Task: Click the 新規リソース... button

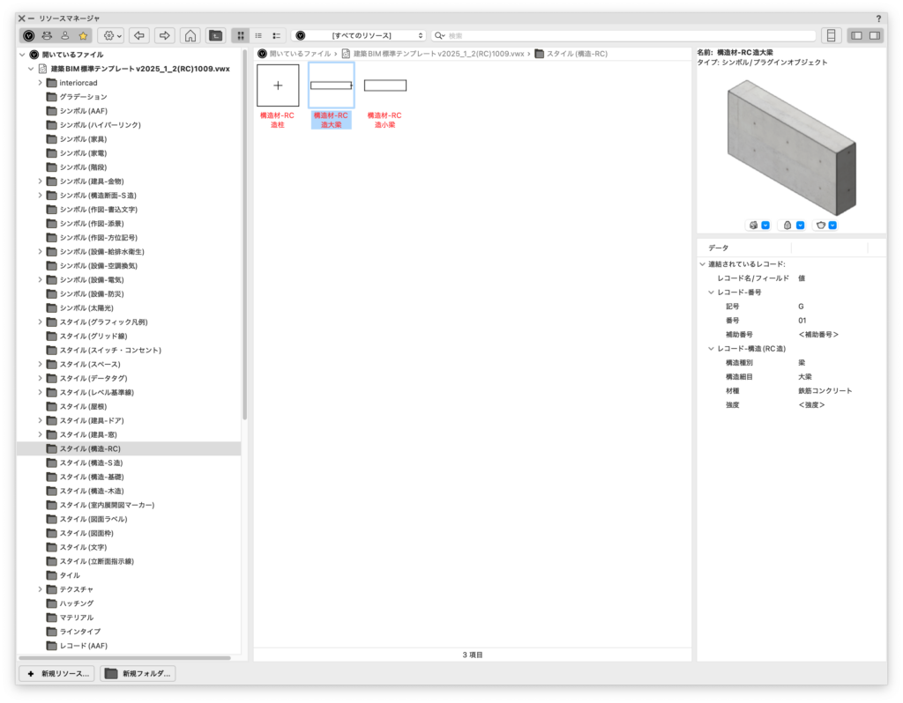Action: tap(55, 673)
